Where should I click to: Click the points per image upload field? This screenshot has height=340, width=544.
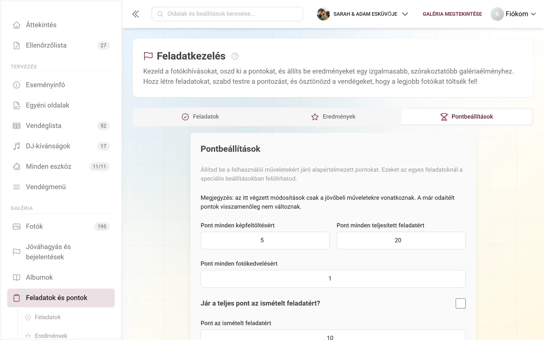265,241
